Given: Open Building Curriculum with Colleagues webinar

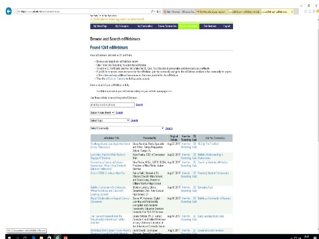Looking at the screenshot, I should 109,191.
